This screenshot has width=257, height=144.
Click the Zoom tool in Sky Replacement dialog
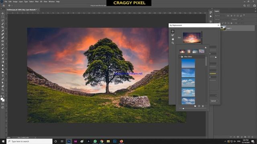coord(173,43)
